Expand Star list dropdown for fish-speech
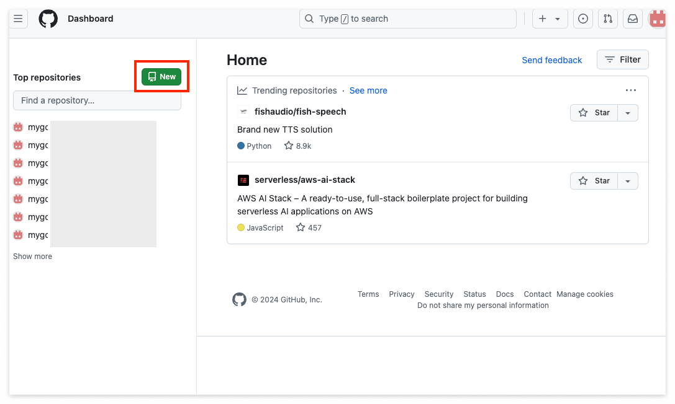The width and height of the screenshot is (675, 404). point(628,113)
